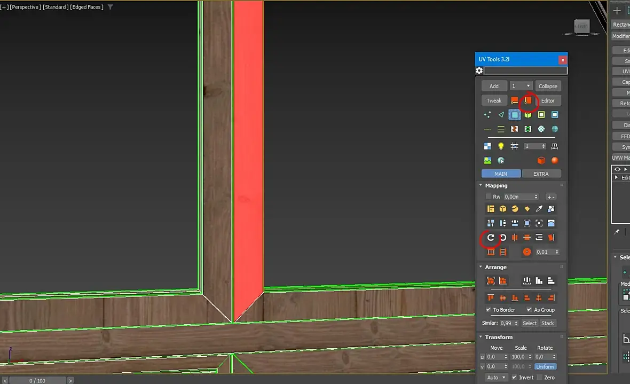Collapse the Transform rollout
The width and height of the screenshot is (630, 384).
pyautogui.click(x=481, y=337)
